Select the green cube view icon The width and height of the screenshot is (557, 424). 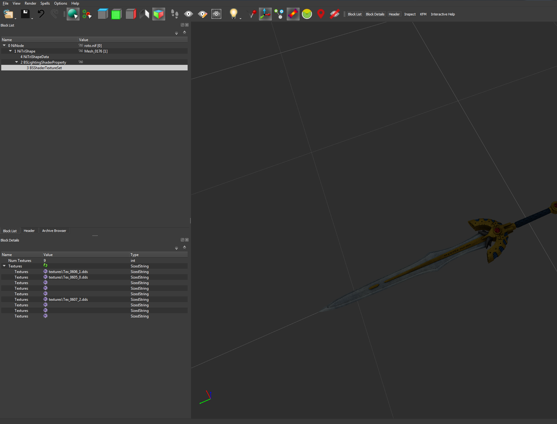click(116, 14)
